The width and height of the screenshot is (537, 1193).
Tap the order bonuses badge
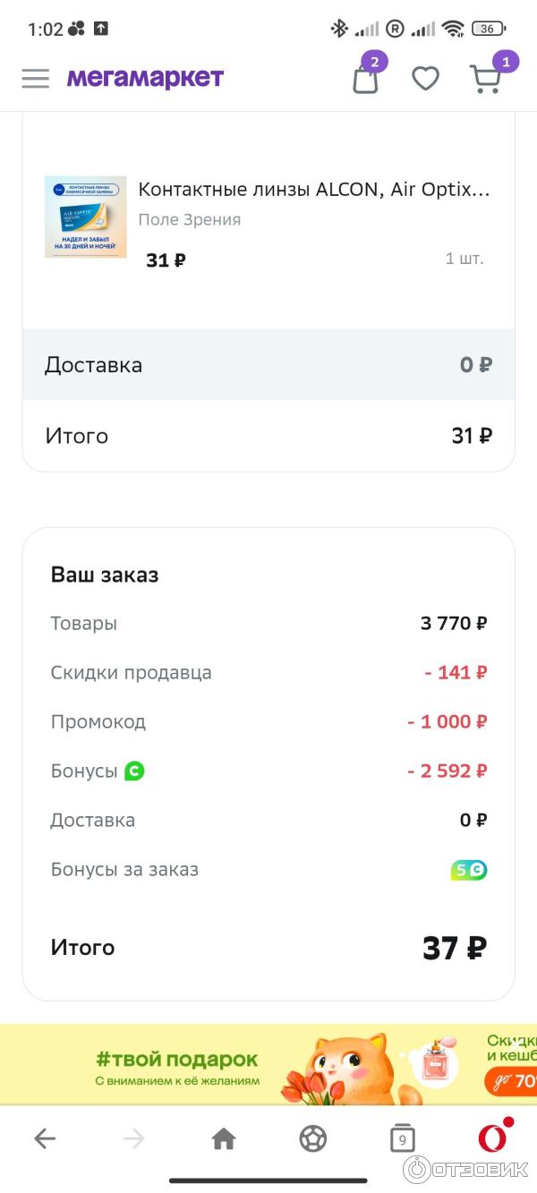click(469, 870)
